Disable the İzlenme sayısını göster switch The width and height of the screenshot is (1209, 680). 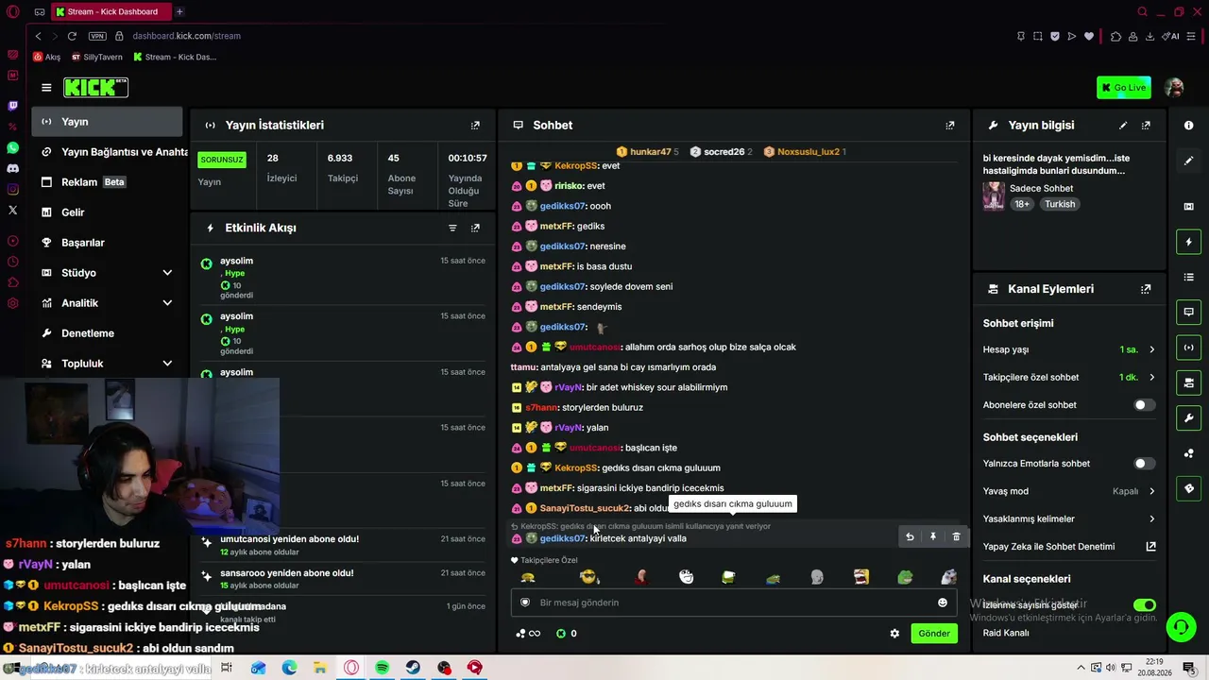[x=1144, y=604]
